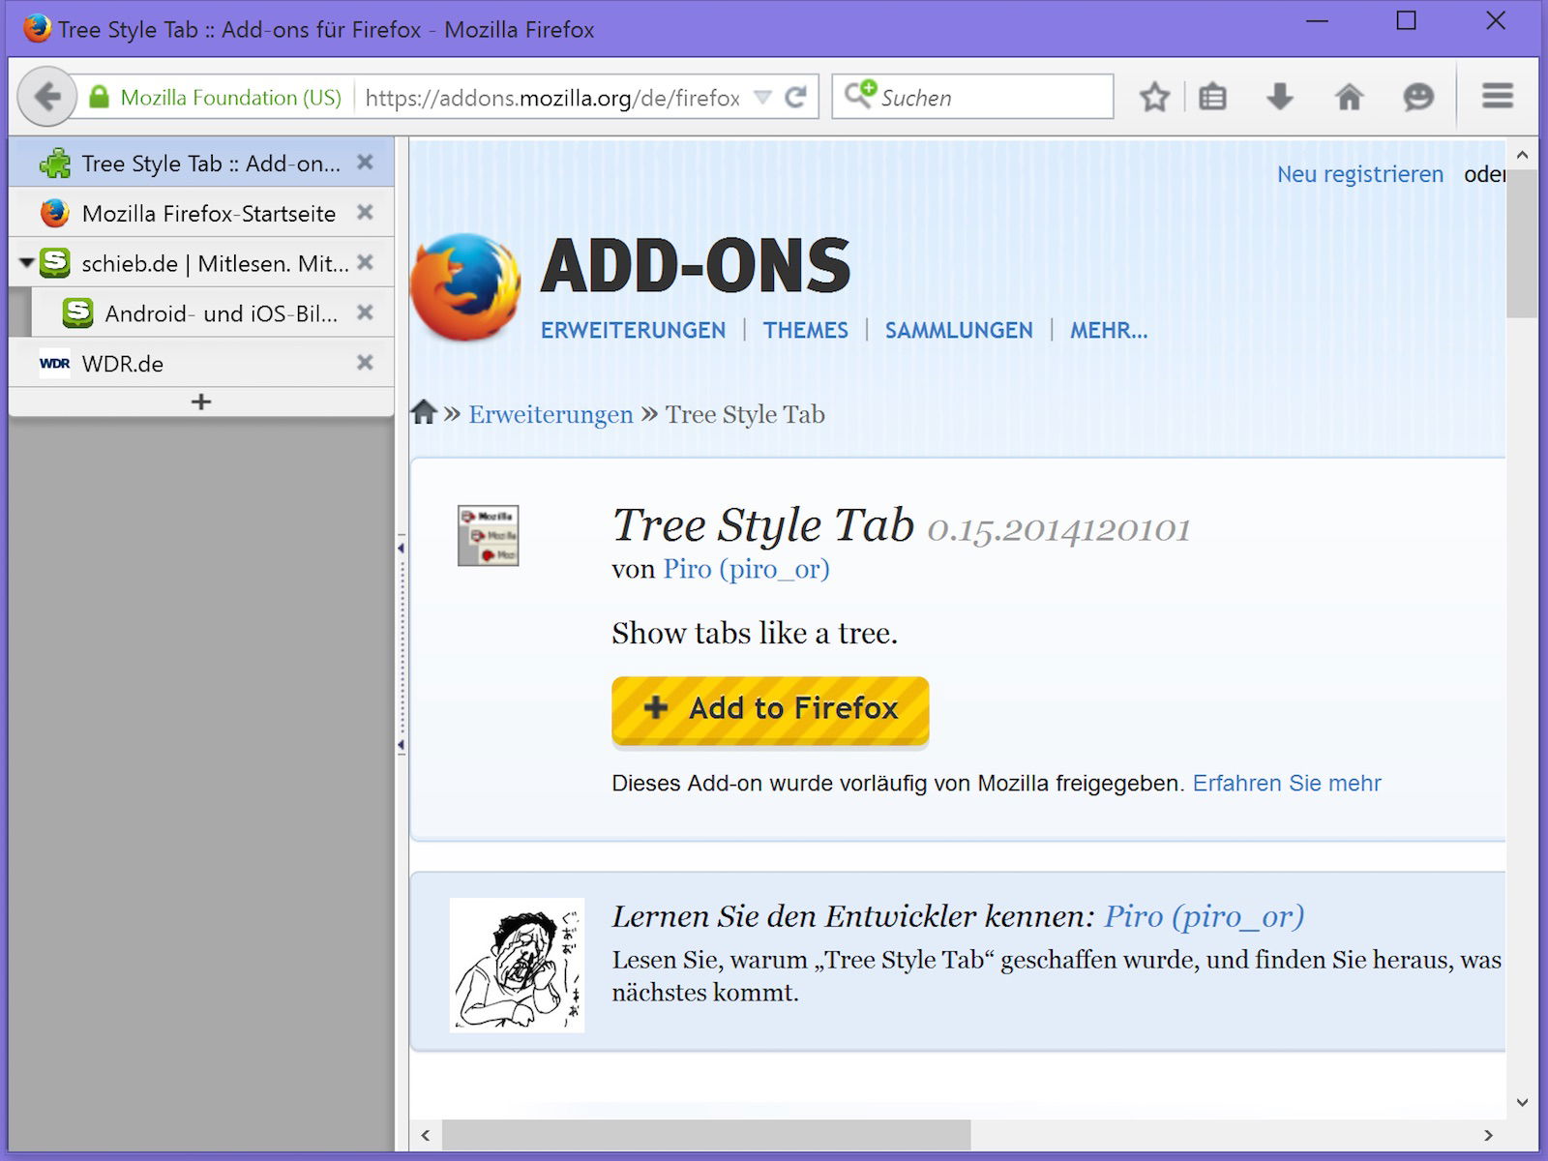This screenshot has width=1548, height=1161.
Task: Click the developer avatar drawing
Action: tap(517, 965)
